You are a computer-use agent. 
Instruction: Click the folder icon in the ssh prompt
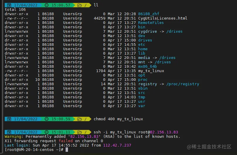click(79, 132)
